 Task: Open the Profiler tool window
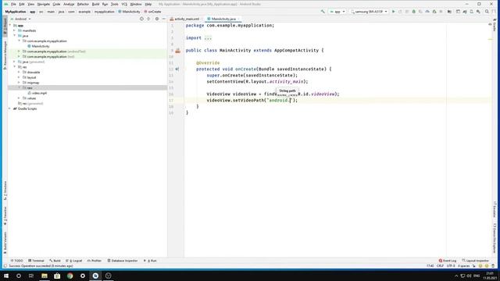point(95,261)
